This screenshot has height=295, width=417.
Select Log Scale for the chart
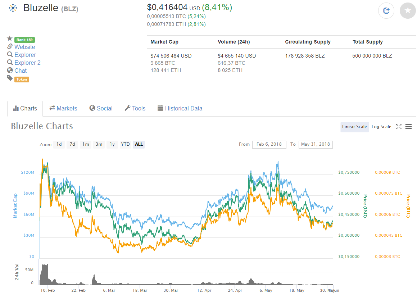[381, 127]
